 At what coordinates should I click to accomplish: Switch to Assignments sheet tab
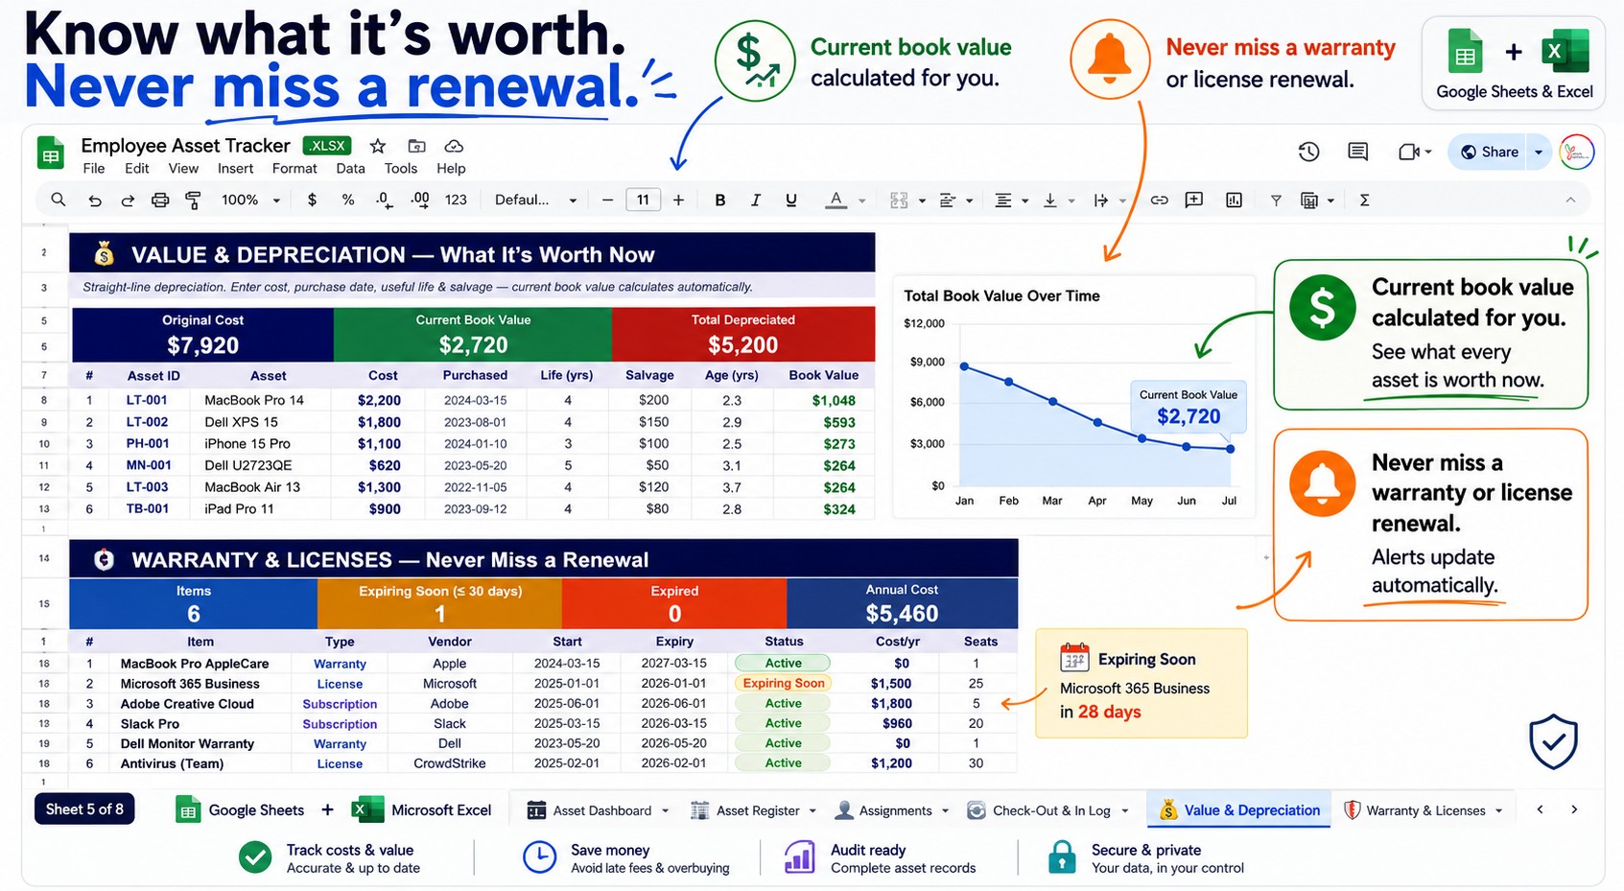click(x=892, y=810)
